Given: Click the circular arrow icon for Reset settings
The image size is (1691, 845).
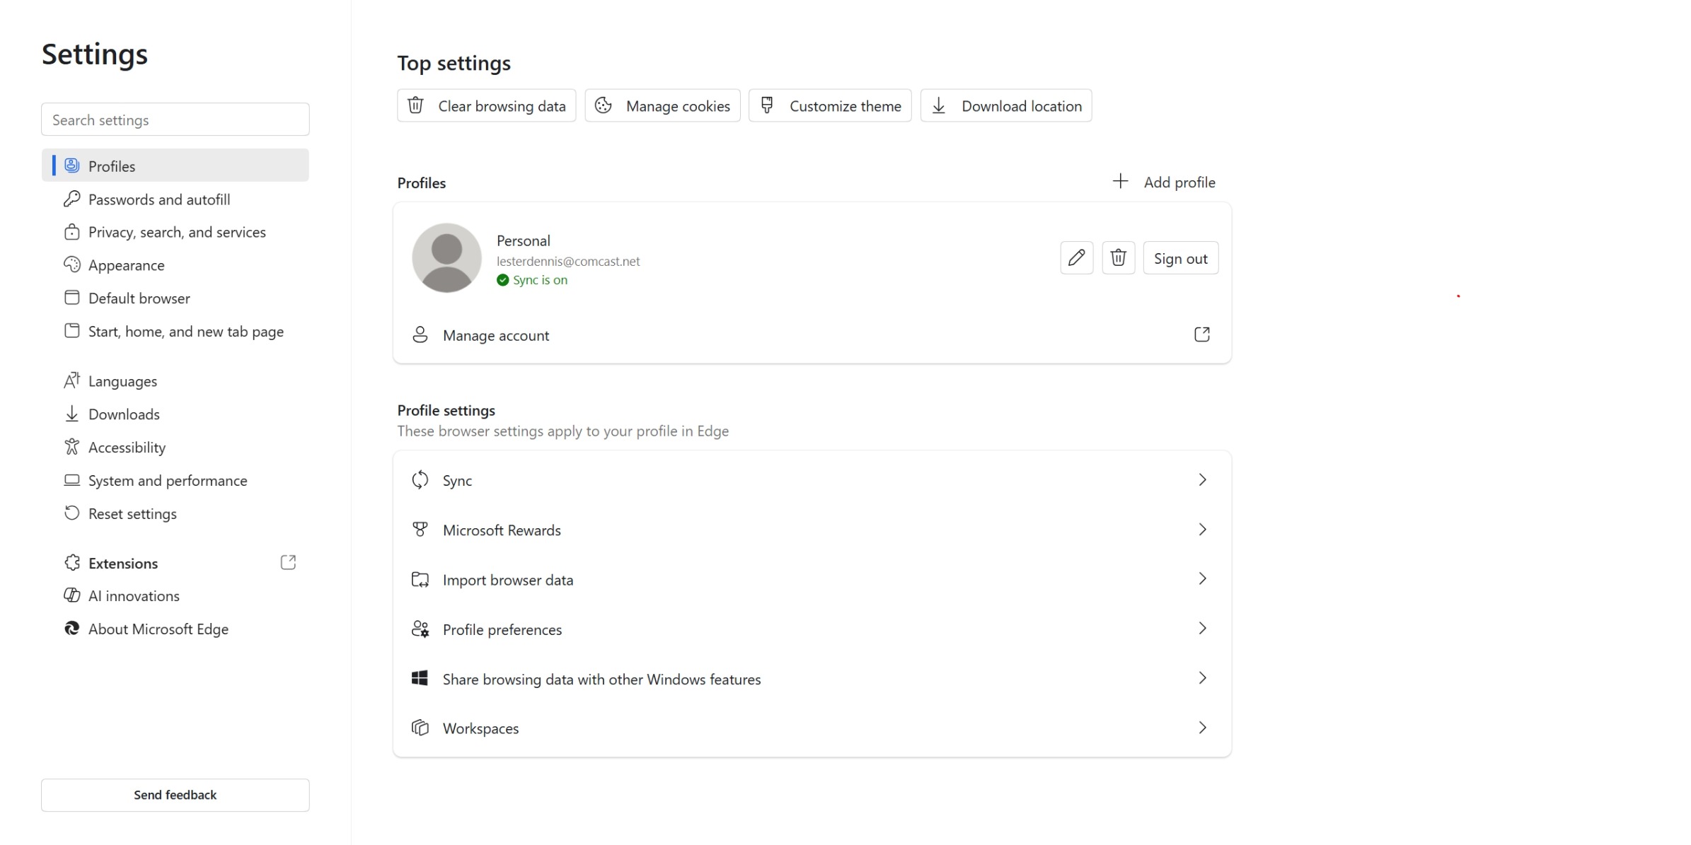Looking at the screenshot, I should pos(71,513).
